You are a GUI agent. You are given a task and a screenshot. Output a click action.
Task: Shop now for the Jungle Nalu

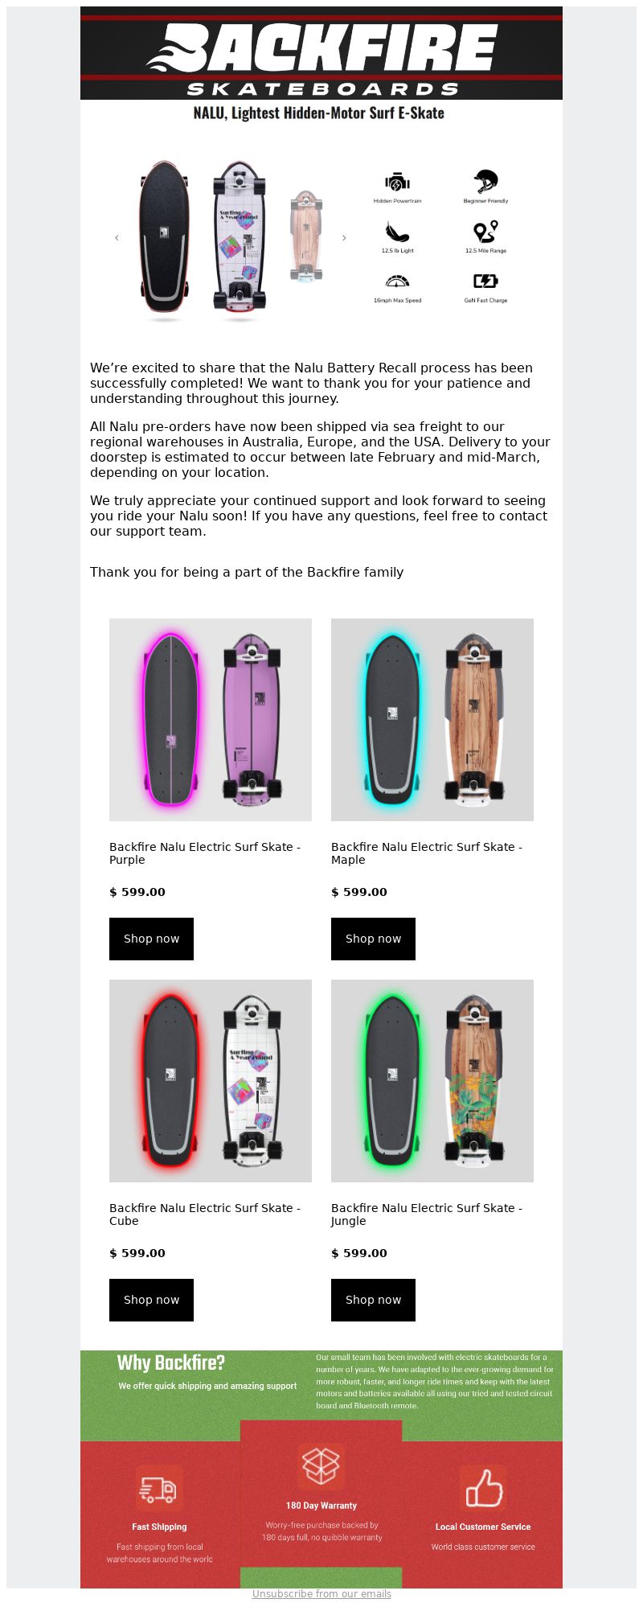coord(373,1300)
